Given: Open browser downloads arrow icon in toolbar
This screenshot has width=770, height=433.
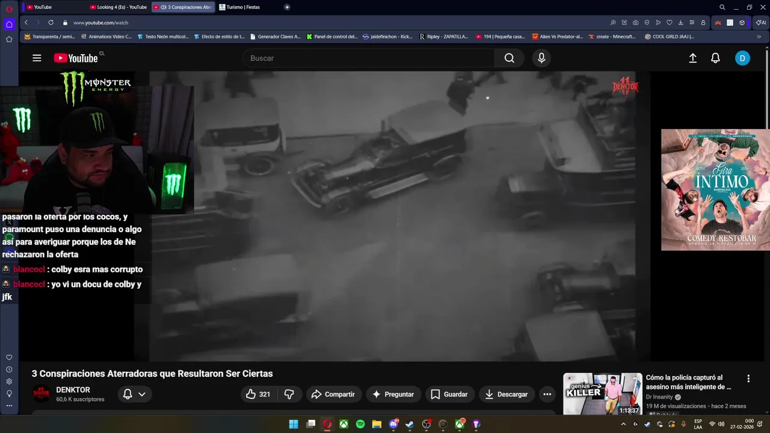Looking at the screenshot, I should (680, 22).
